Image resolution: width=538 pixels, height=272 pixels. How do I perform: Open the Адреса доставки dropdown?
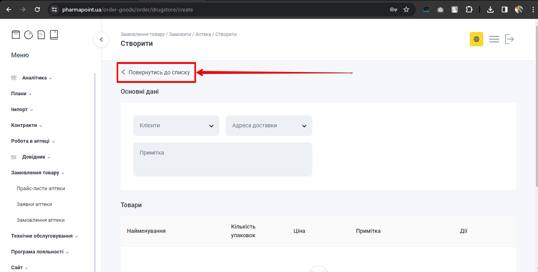[269, 126]
